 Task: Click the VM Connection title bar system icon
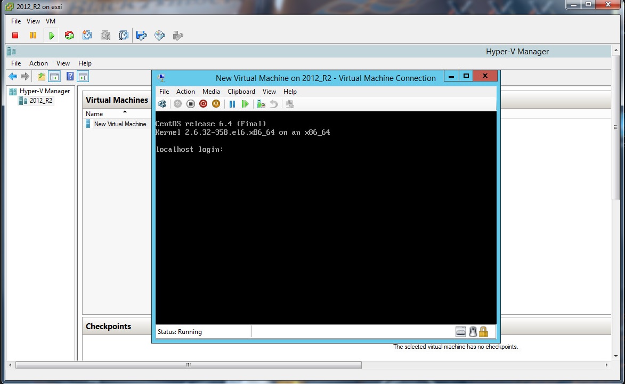point(161,78)
